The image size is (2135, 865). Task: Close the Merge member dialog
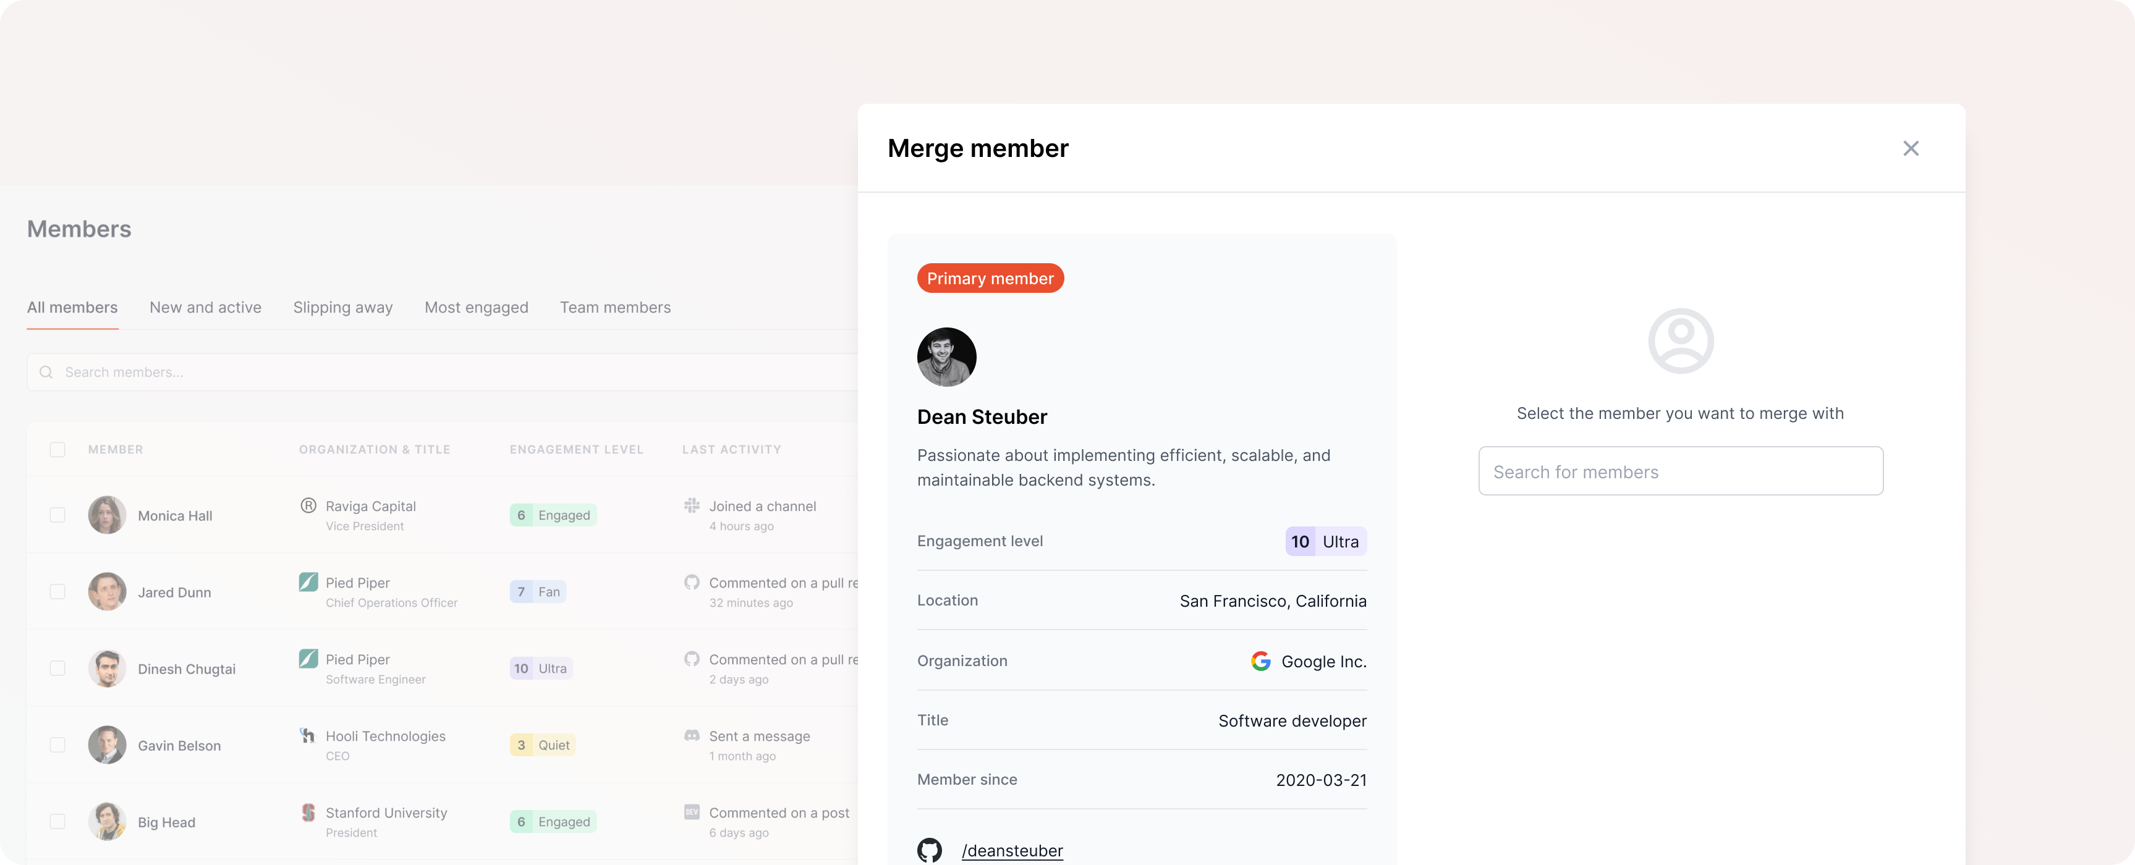(x=1911, y=148)
